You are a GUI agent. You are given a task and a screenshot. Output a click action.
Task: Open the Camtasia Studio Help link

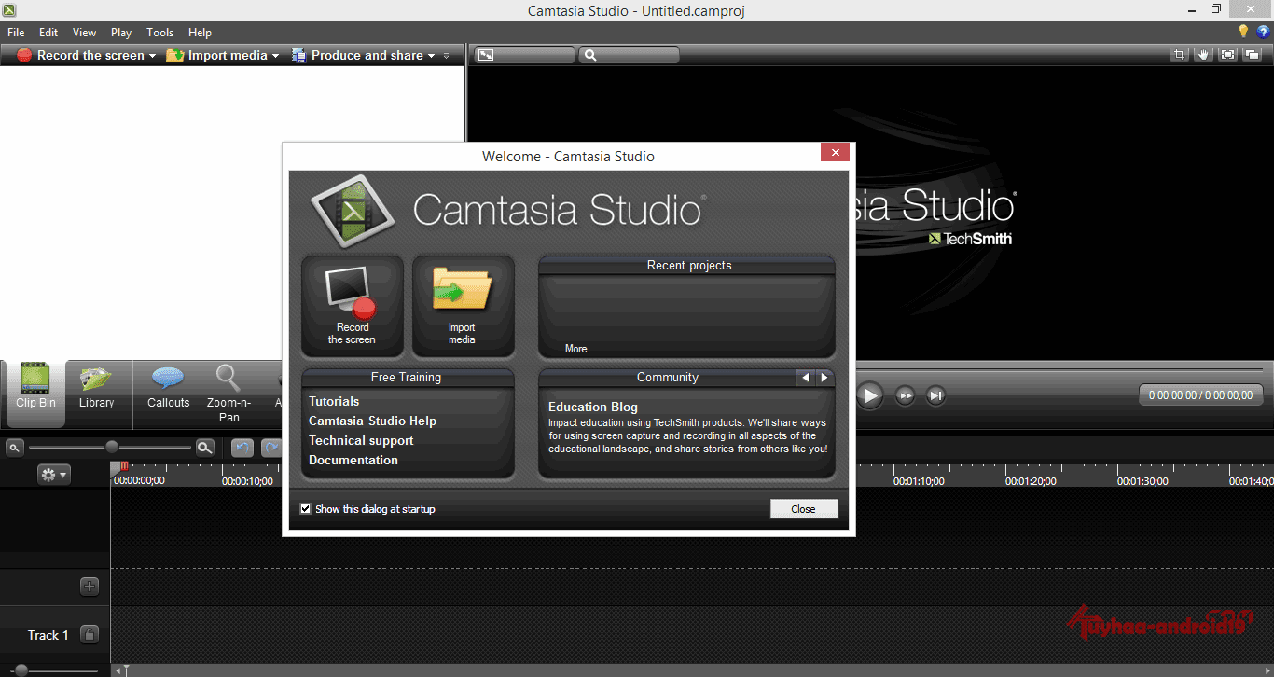(x=372, y=421)
